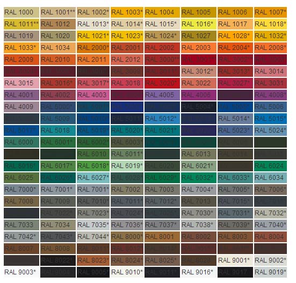Choose the RAL 1027 swatch

pos(199,36)
